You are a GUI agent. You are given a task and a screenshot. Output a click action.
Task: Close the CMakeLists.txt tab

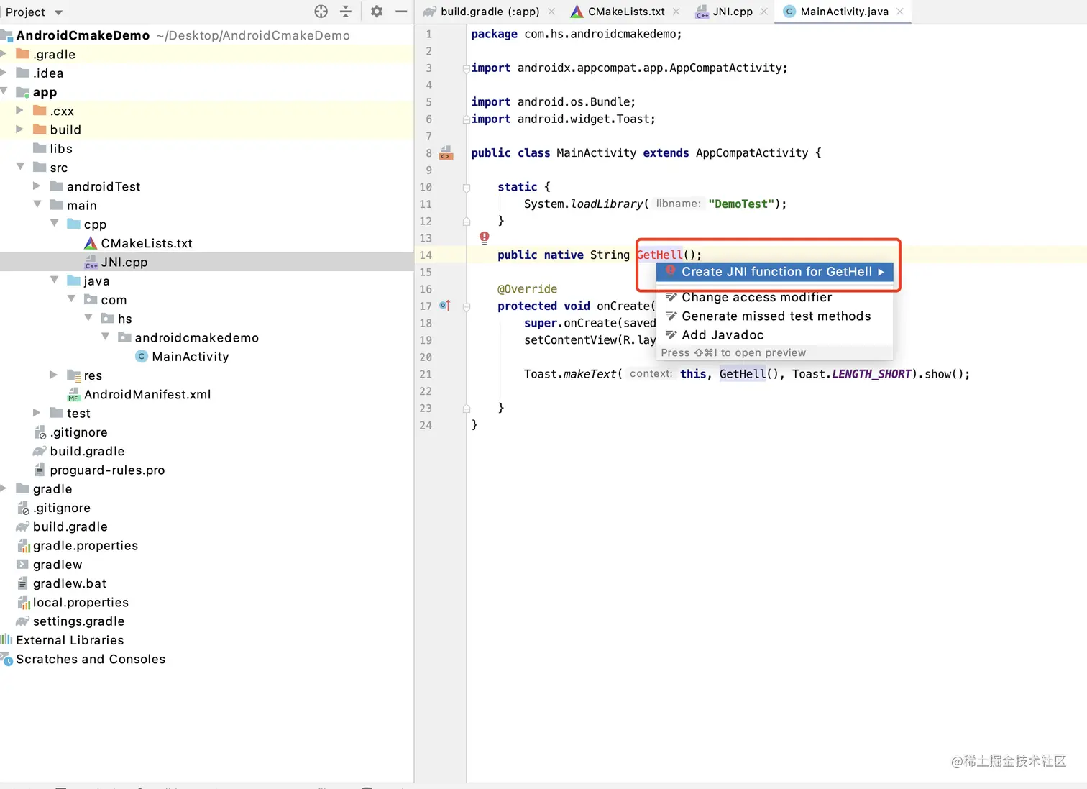coord(676,12)
